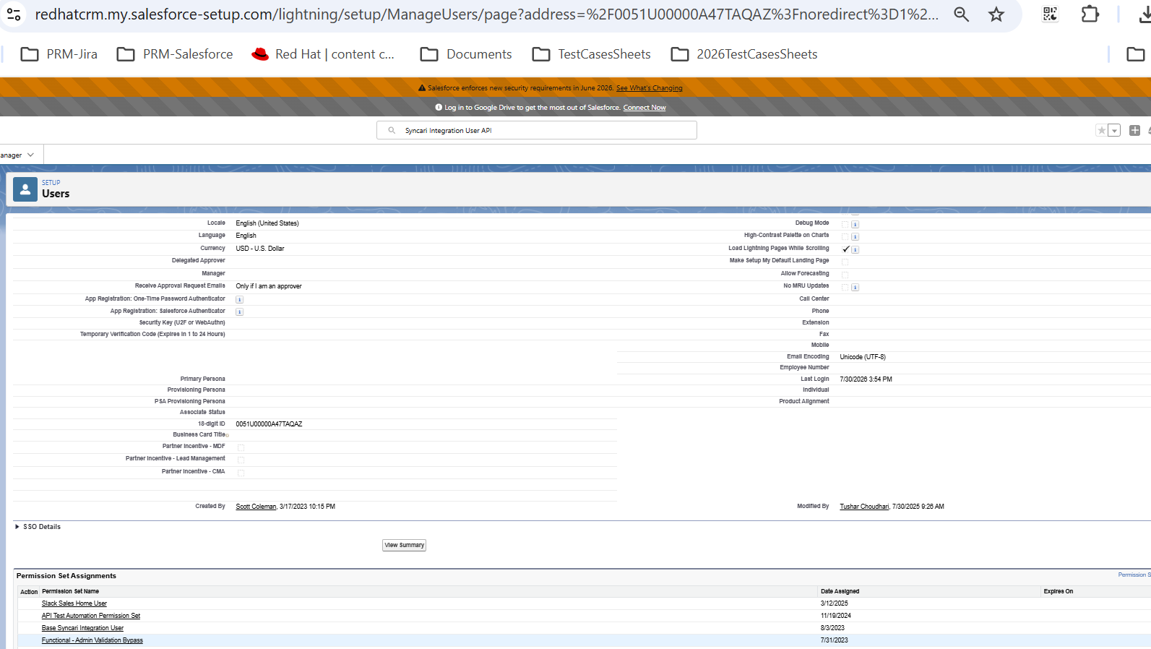This screenshot has width=1151, height=649.
Task: Toggle the No MRU Updates checkbox
Action: 845,288
